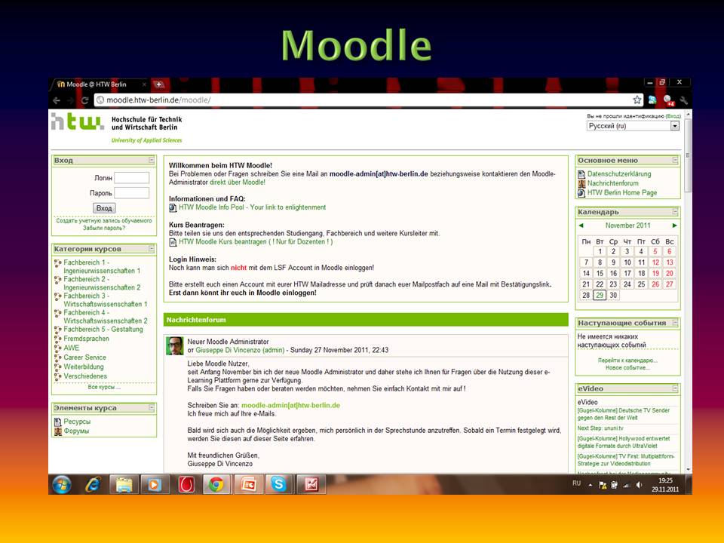
Task: Click the Kurs beantragen document icon
Action: pos(173,242)
